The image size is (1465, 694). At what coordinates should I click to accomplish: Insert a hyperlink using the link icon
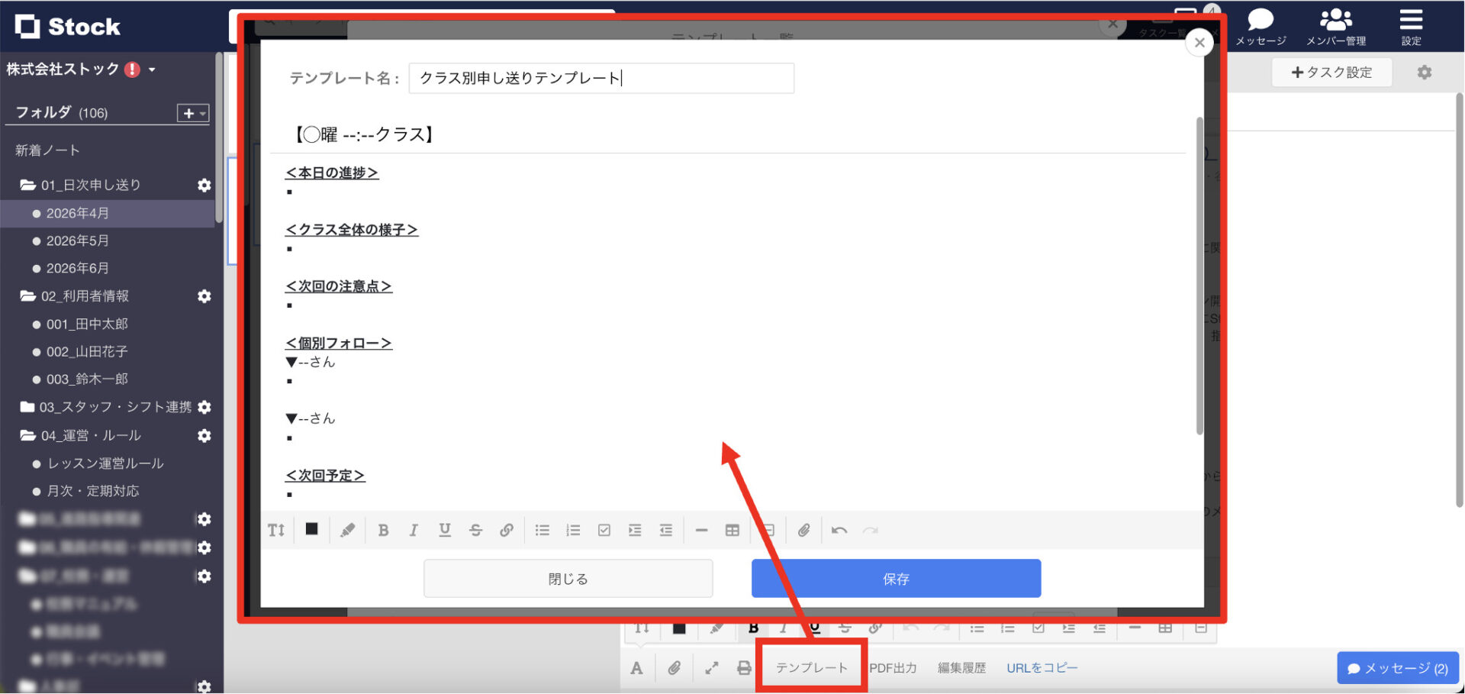[x=507, y=530]
